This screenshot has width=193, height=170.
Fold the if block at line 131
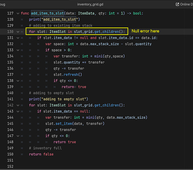click(18, 38)
